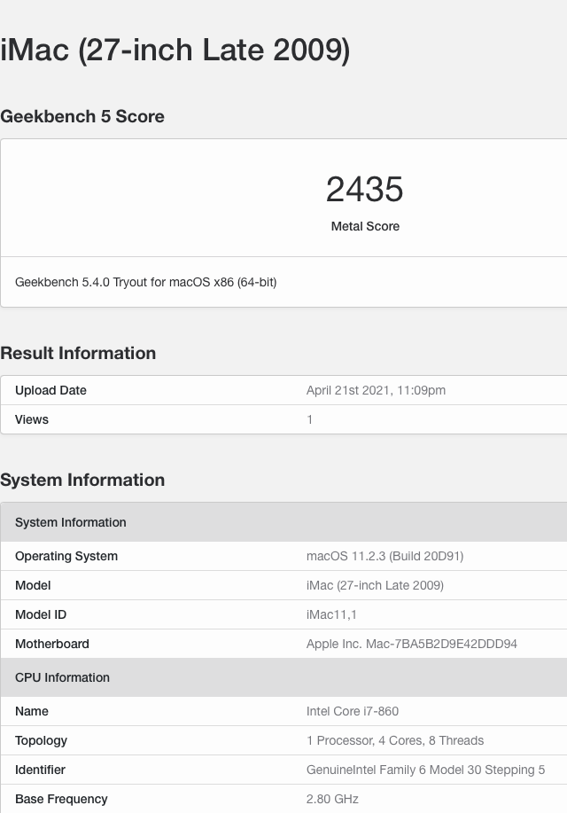The width and height of the screenshot is (567, 813).
Task: Select the Geekbench 5.4.0 Tryout version text
Action: [145, 282]
